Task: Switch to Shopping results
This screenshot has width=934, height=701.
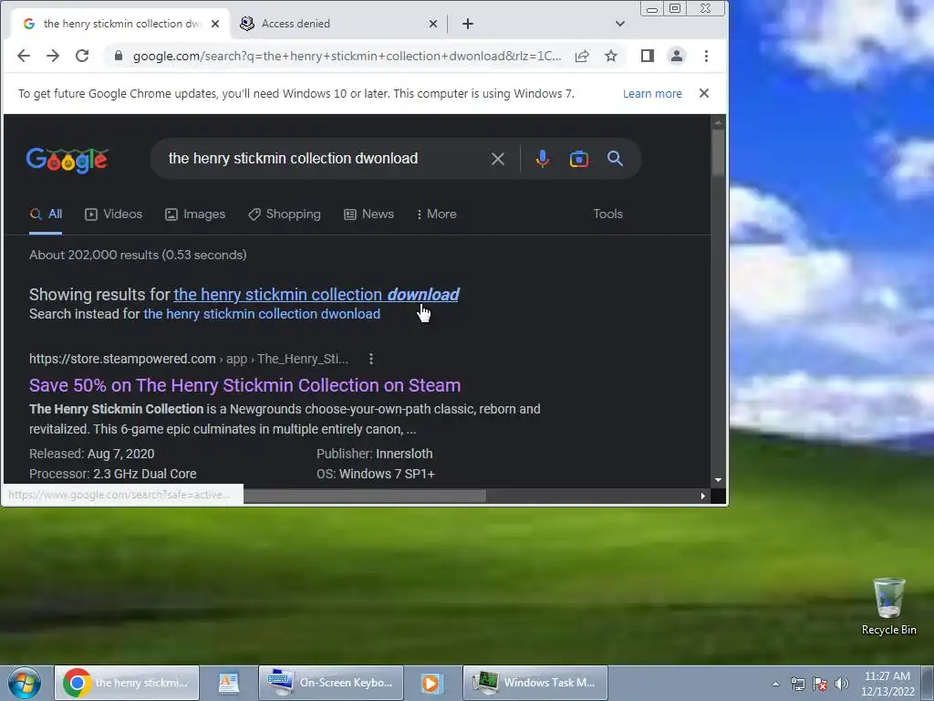Action: [x=285, y=214]
